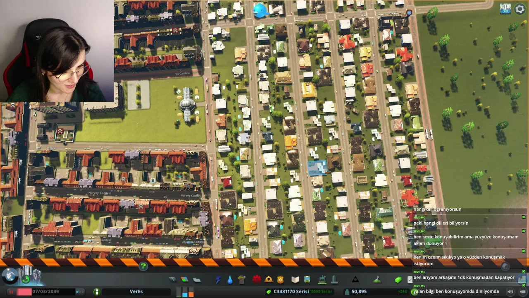Open the Garbage services menu

tap(242, 280)
